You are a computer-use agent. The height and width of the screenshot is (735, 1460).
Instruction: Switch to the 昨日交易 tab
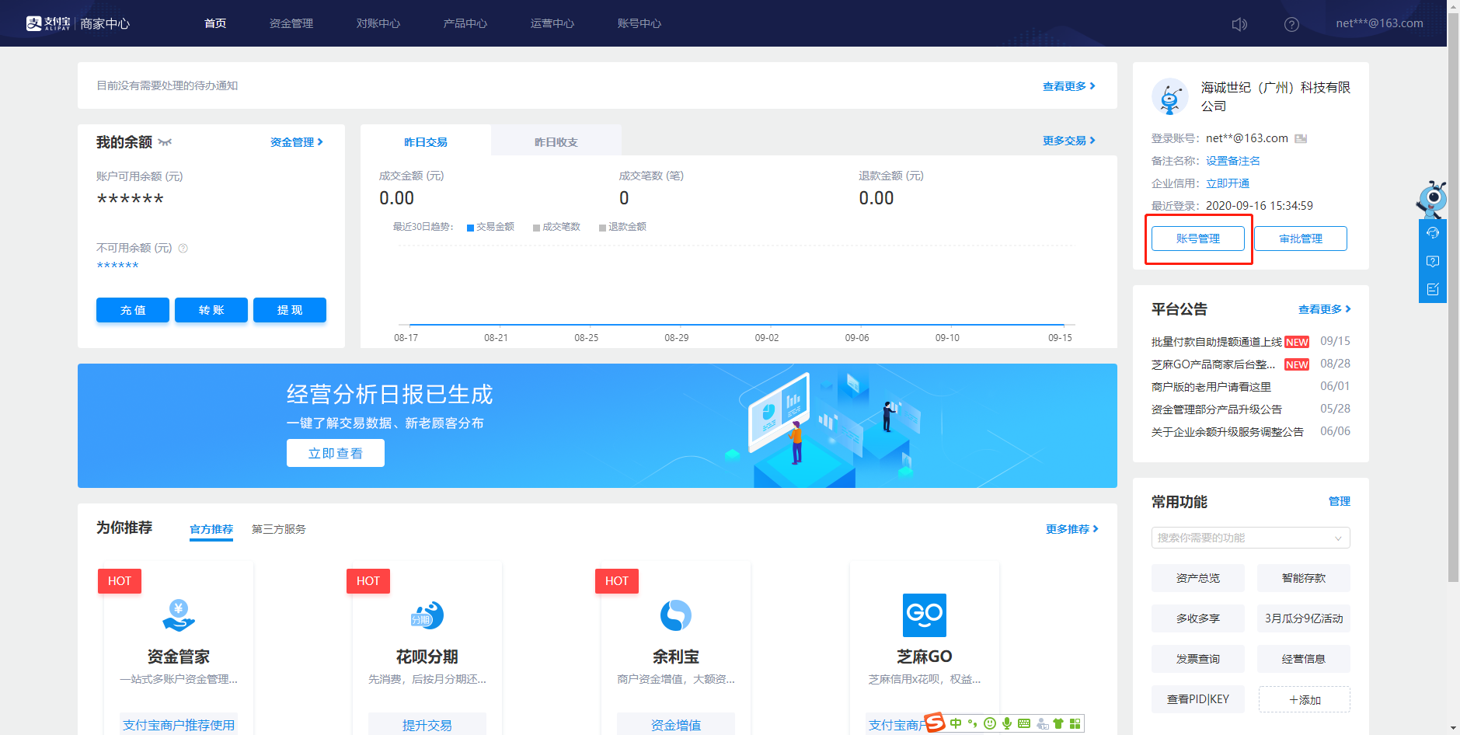click(x=426, y=141)
